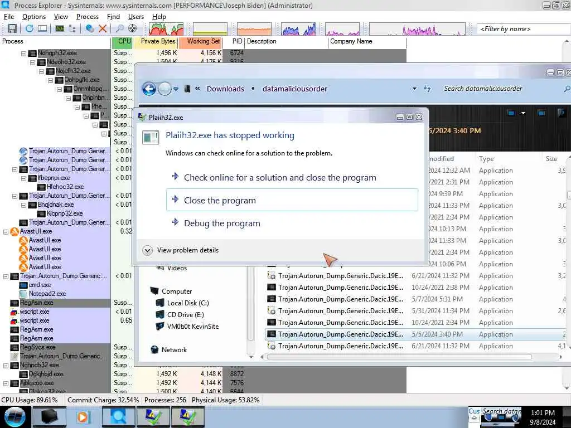Image resolution: width=571 pixels, height=428 pixels.
Task: Click the forward arrow in the Explorer window
Action: point(164,89)
